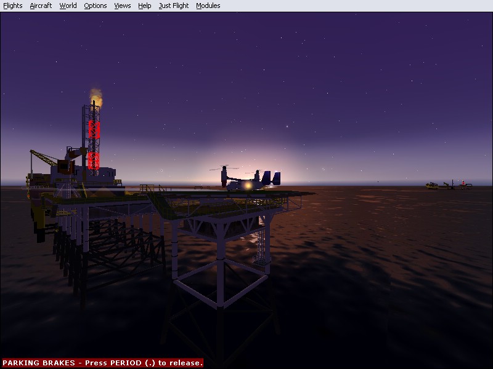Click the aircraft's glowing landing light
This screenshot has height=369, width=493.
pyautogui.click(x=247, y=184)
